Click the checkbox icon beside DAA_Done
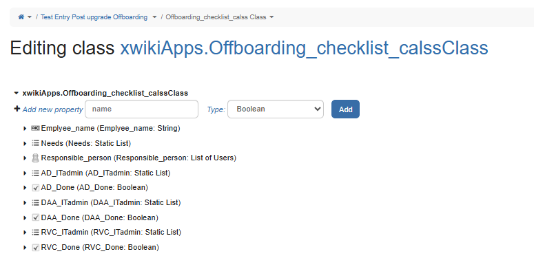 coord(35,217)
